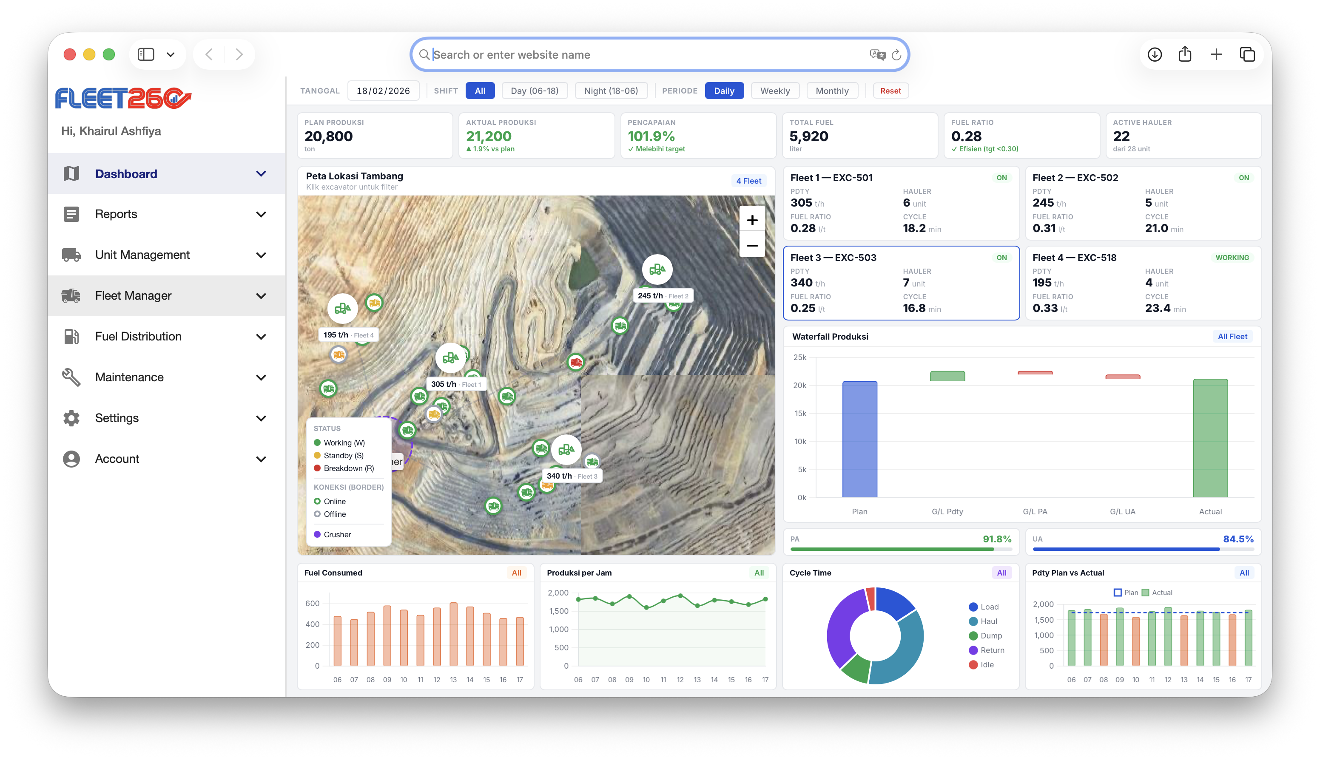This screenshot has height=760, width=1320.
Task: Click the Fuel Distribution pump icon
Action: click(71, 336)
